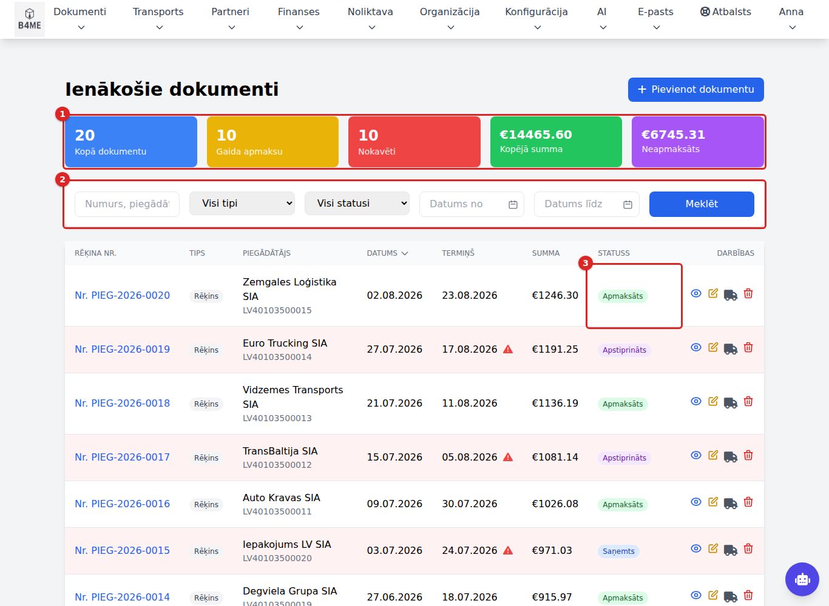
Task: Open the B4ME home logo
Action: pos(29,19)
